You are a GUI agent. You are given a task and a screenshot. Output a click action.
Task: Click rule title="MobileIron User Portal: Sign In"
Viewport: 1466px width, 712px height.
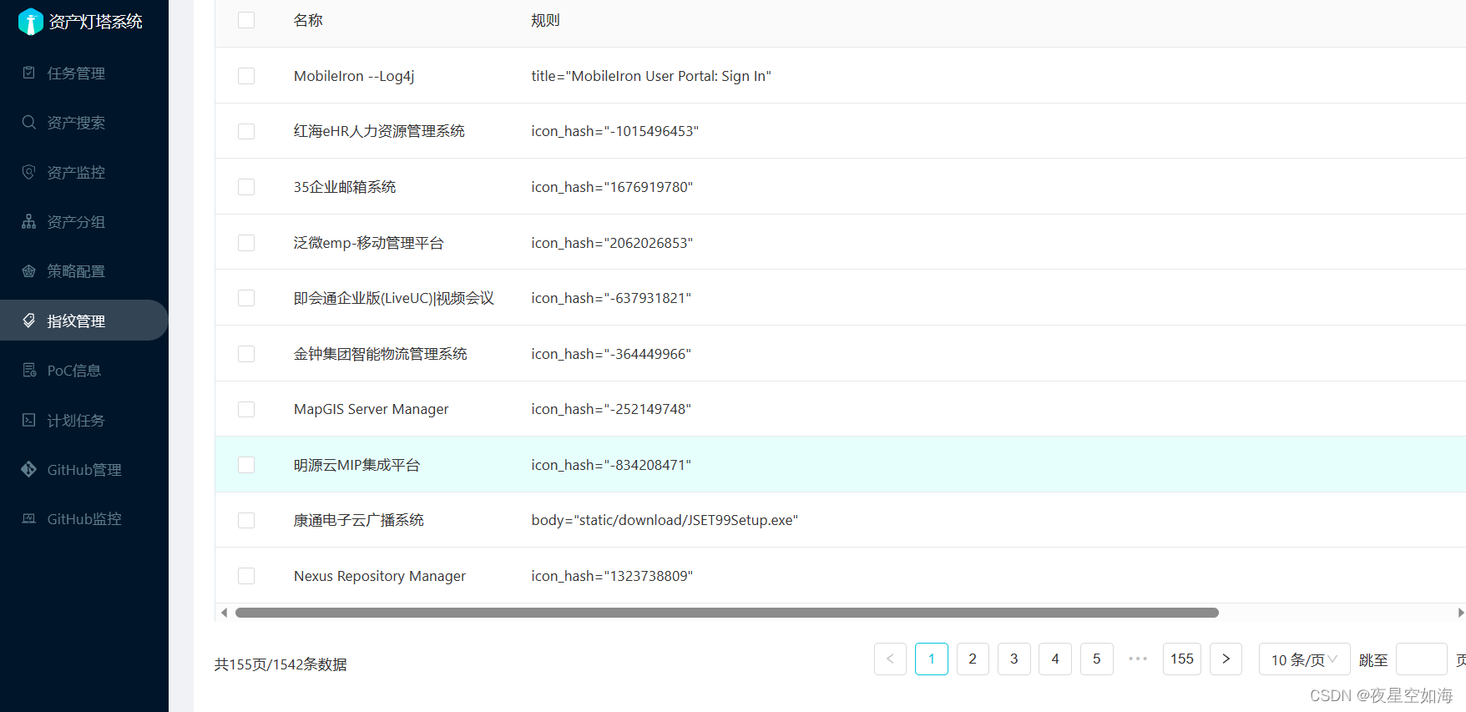(x=651, y=76)
